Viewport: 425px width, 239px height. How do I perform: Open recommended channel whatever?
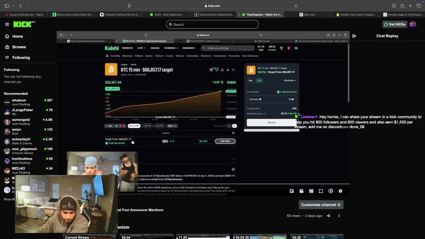[x=28, y=102]
